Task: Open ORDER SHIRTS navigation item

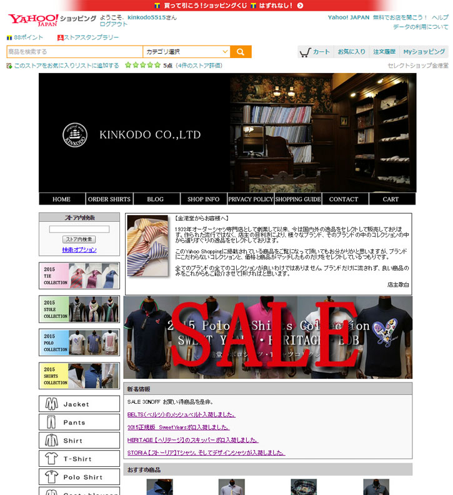Action: pyautogui.click(x=109, y=199)
